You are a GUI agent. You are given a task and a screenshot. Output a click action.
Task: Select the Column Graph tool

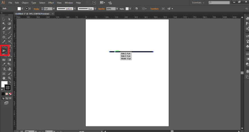coord(10,69)
